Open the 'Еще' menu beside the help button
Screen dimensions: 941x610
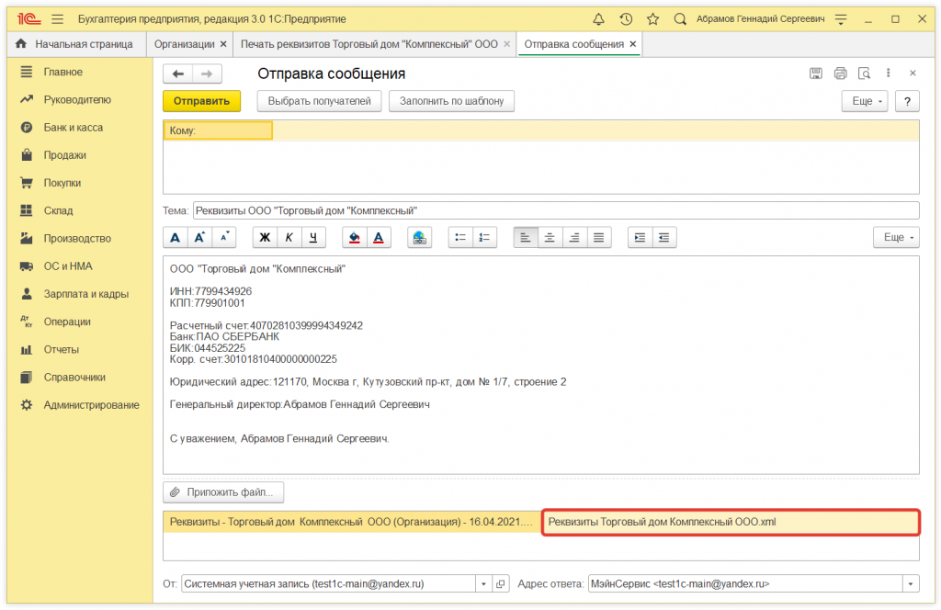coord(867,101)
